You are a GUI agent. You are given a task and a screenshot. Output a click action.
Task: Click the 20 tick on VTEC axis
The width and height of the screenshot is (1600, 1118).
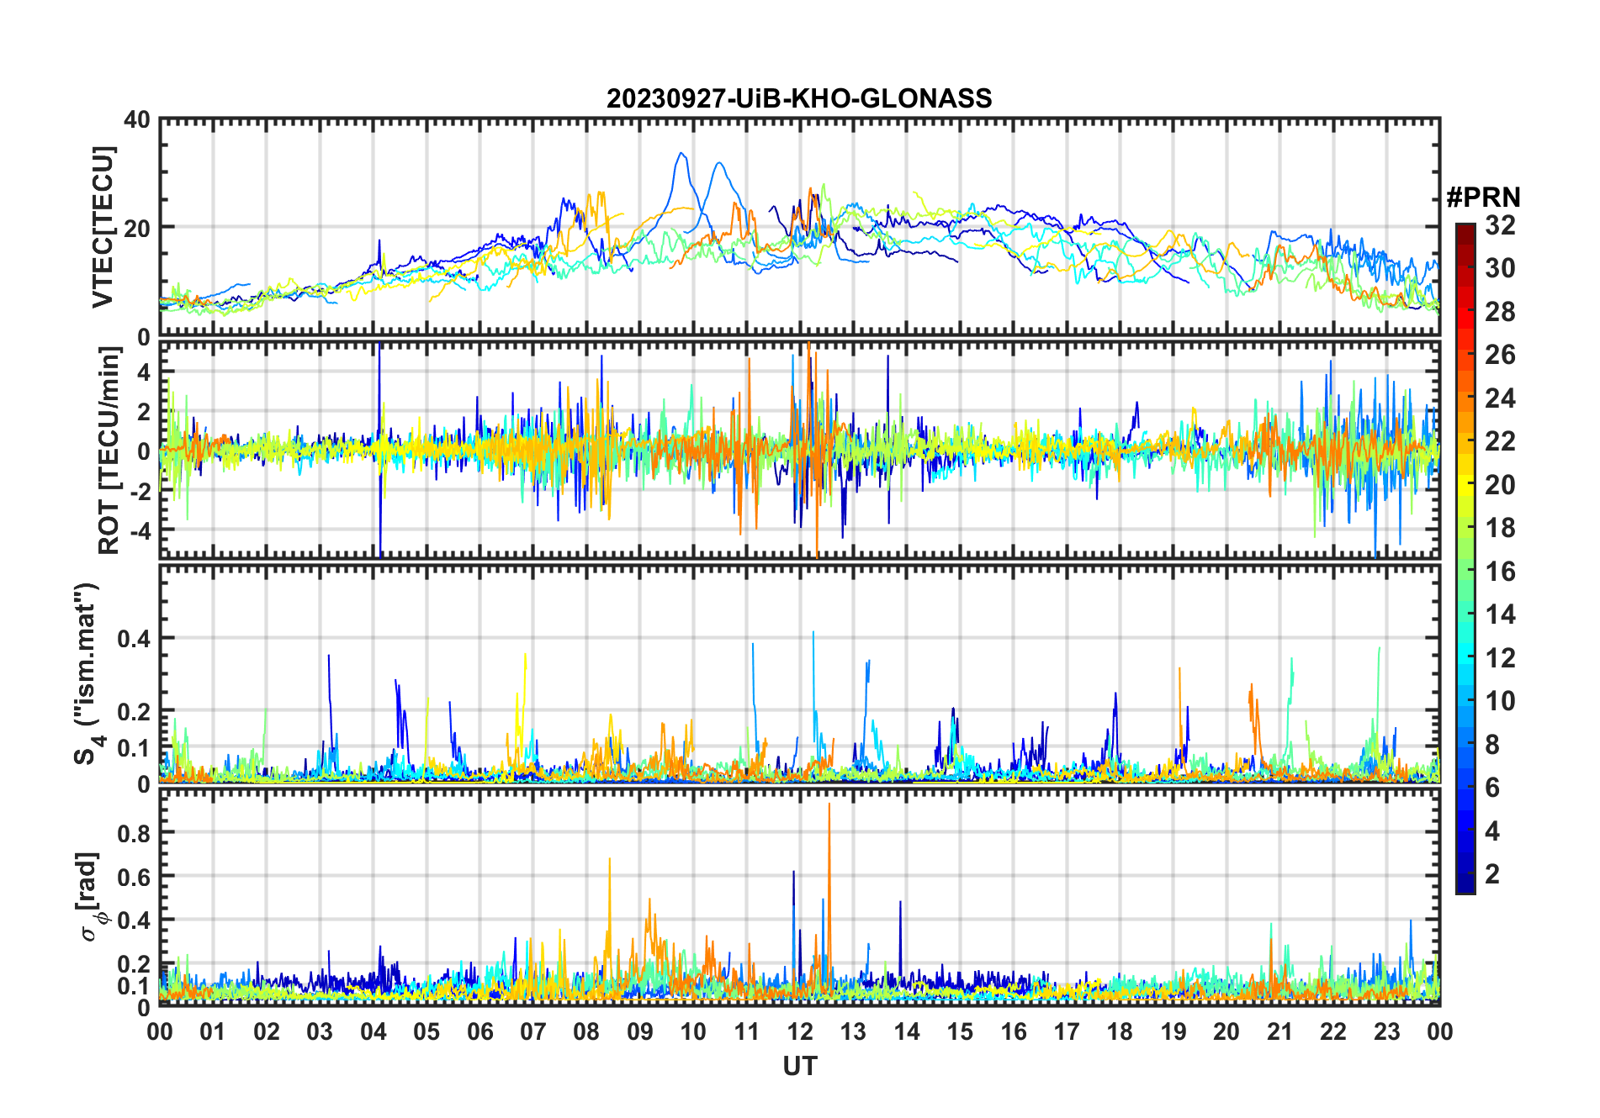tap(137, 228)
